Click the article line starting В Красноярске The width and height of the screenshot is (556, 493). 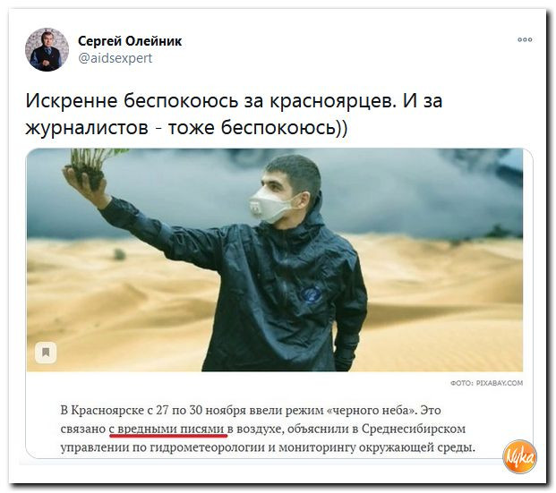(x=251, y=411)
